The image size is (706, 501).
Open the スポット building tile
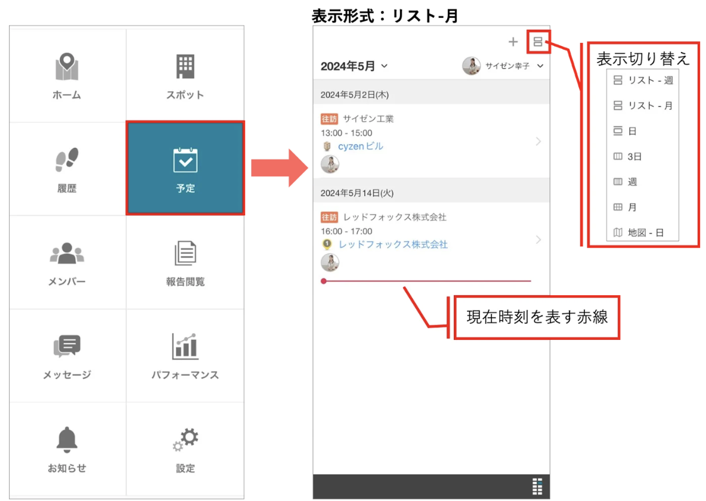click(x=185, y=76)
